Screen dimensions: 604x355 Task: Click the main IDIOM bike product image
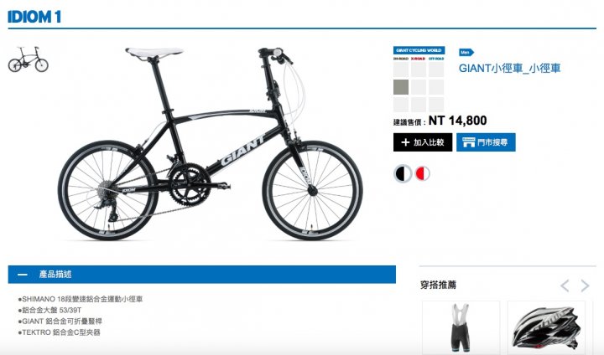click(211, 144)
